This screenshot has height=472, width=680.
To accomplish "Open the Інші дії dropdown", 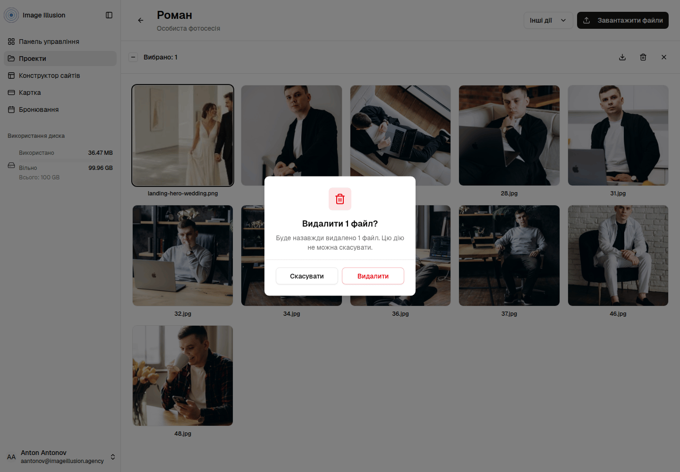I will (548, 20).
